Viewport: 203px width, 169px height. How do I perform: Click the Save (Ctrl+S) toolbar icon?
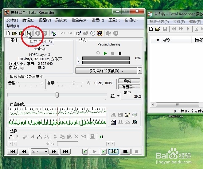(29, 33)
